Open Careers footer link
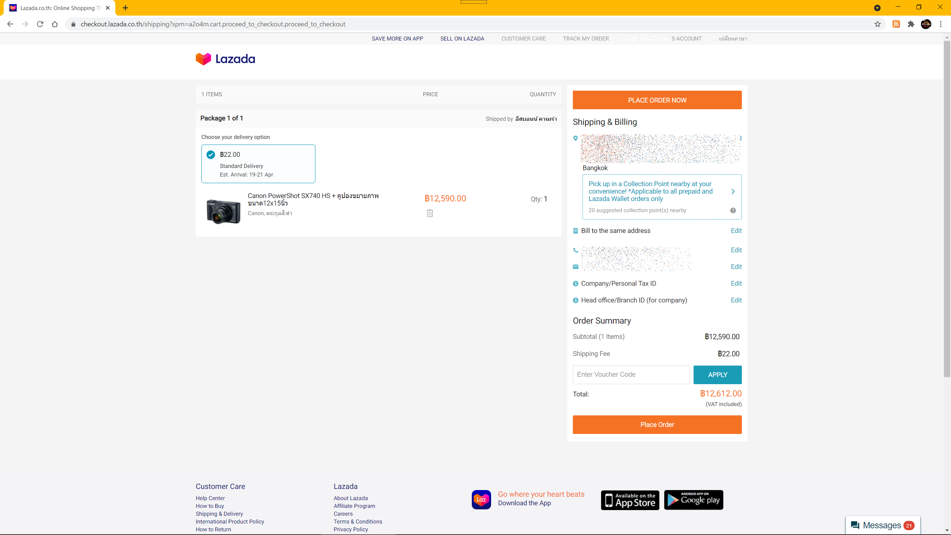 [343, 514]
